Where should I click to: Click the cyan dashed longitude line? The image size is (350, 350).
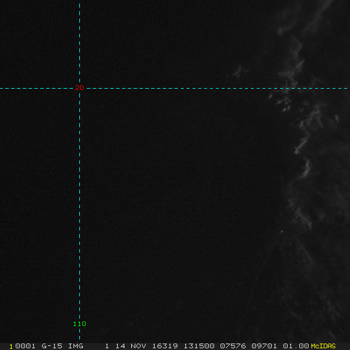pos(79,204)
